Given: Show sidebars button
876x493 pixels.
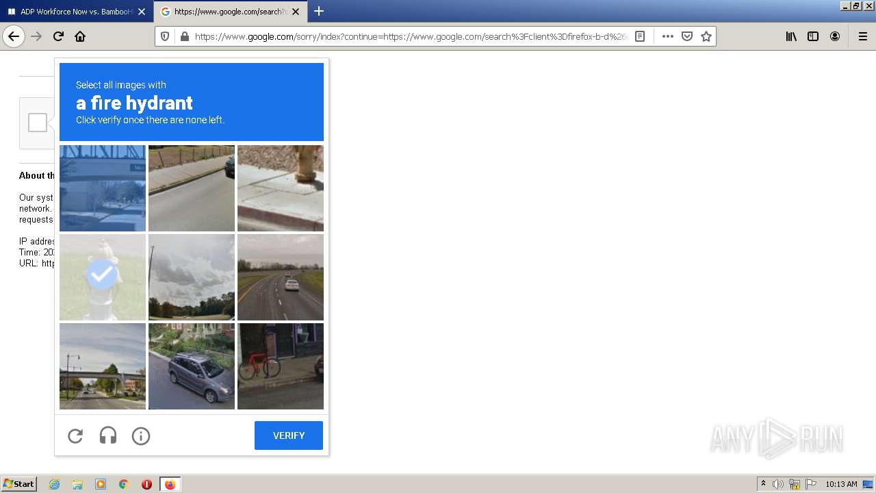Looking at the screenshot, I should (813, 36).
